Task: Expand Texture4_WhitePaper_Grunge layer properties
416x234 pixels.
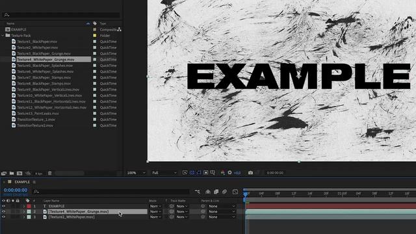Action: 23,211
